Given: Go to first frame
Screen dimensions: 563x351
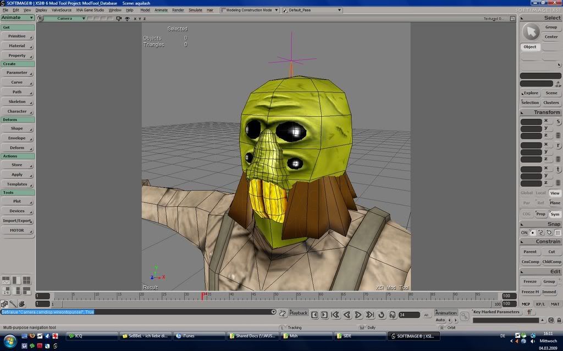Looking at the screenshot, I should tap(335, 315).
